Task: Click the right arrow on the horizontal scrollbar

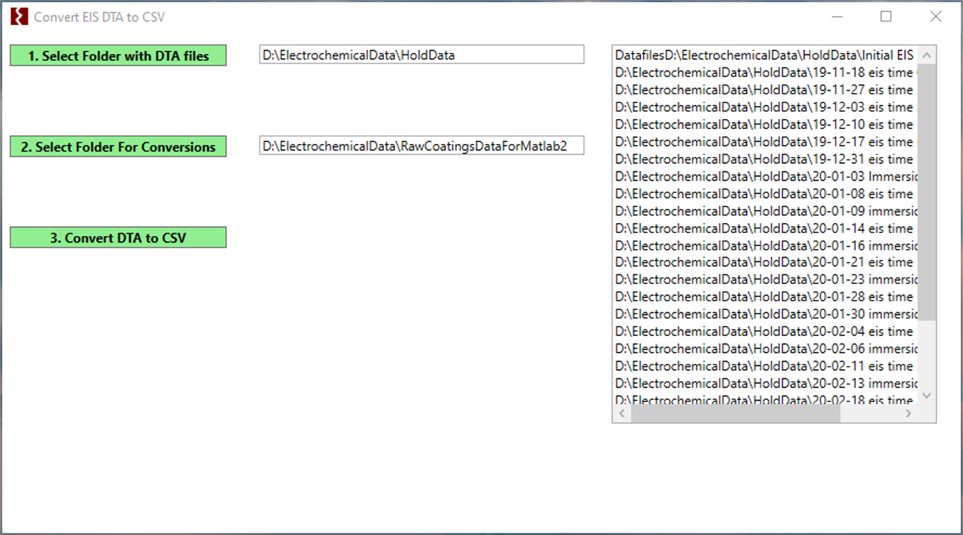Action: [909, 413]
